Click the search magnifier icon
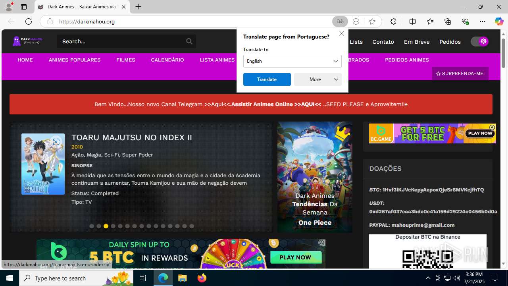Viewport: 508px width, 286px height. click(x=189, y=41)
